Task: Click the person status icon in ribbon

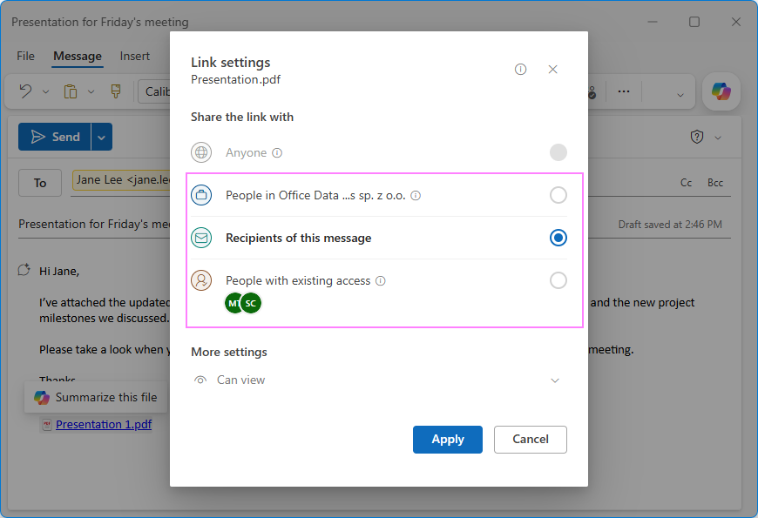Action: pyautogui.click(x=592, y=91)
